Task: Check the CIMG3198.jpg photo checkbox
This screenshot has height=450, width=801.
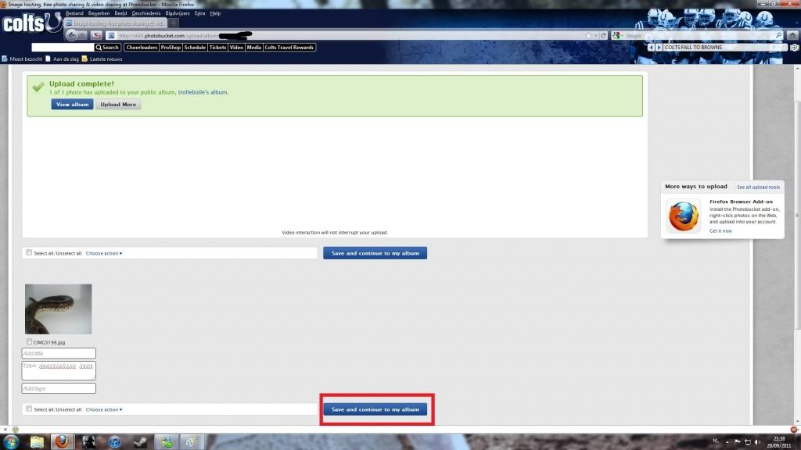Action: coord(29,342)
